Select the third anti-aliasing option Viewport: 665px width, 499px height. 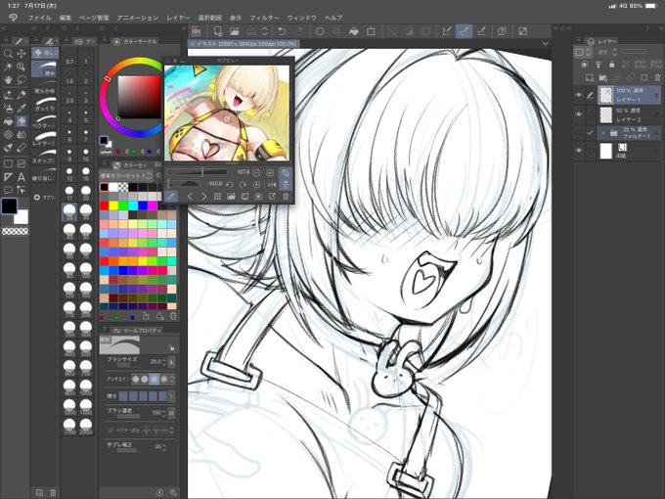(x=155, y=379)
